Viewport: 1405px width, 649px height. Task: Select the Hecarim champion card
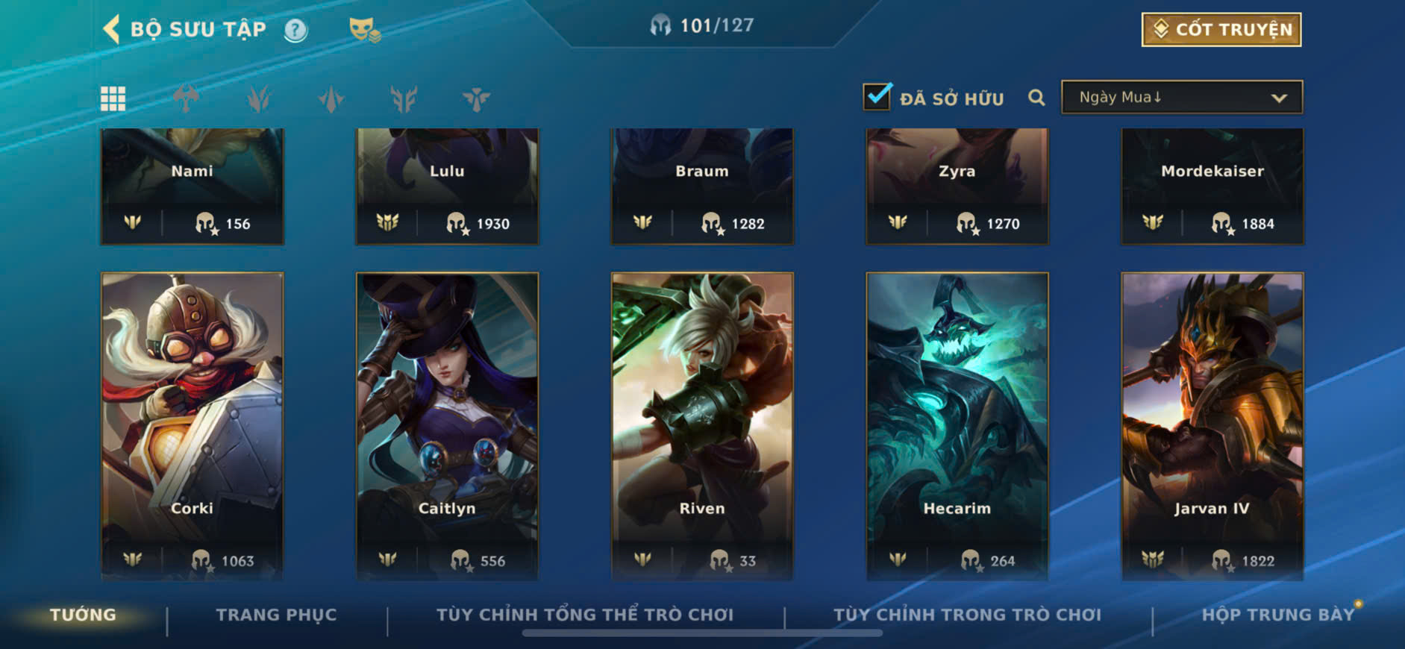coord(957,426)
